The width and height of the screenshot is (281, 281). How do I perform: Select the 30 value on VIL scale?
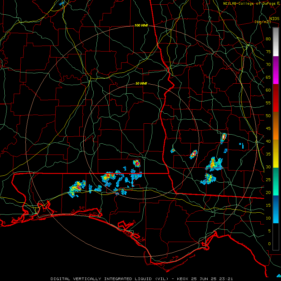coord(268,167)
